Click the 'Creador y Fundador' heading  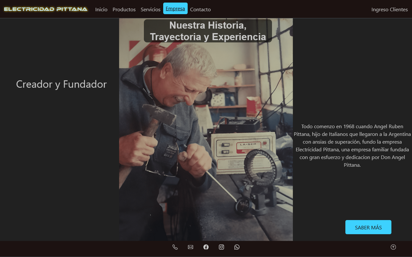point(61,84)
